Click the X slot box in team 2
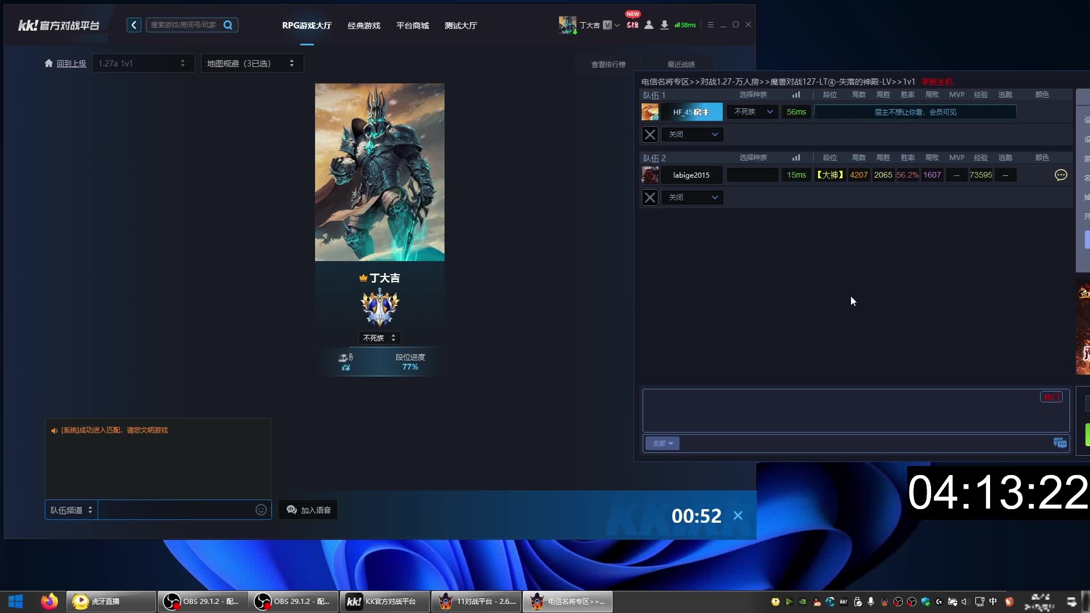The image size is (1090, 613). tap(650, 198)
